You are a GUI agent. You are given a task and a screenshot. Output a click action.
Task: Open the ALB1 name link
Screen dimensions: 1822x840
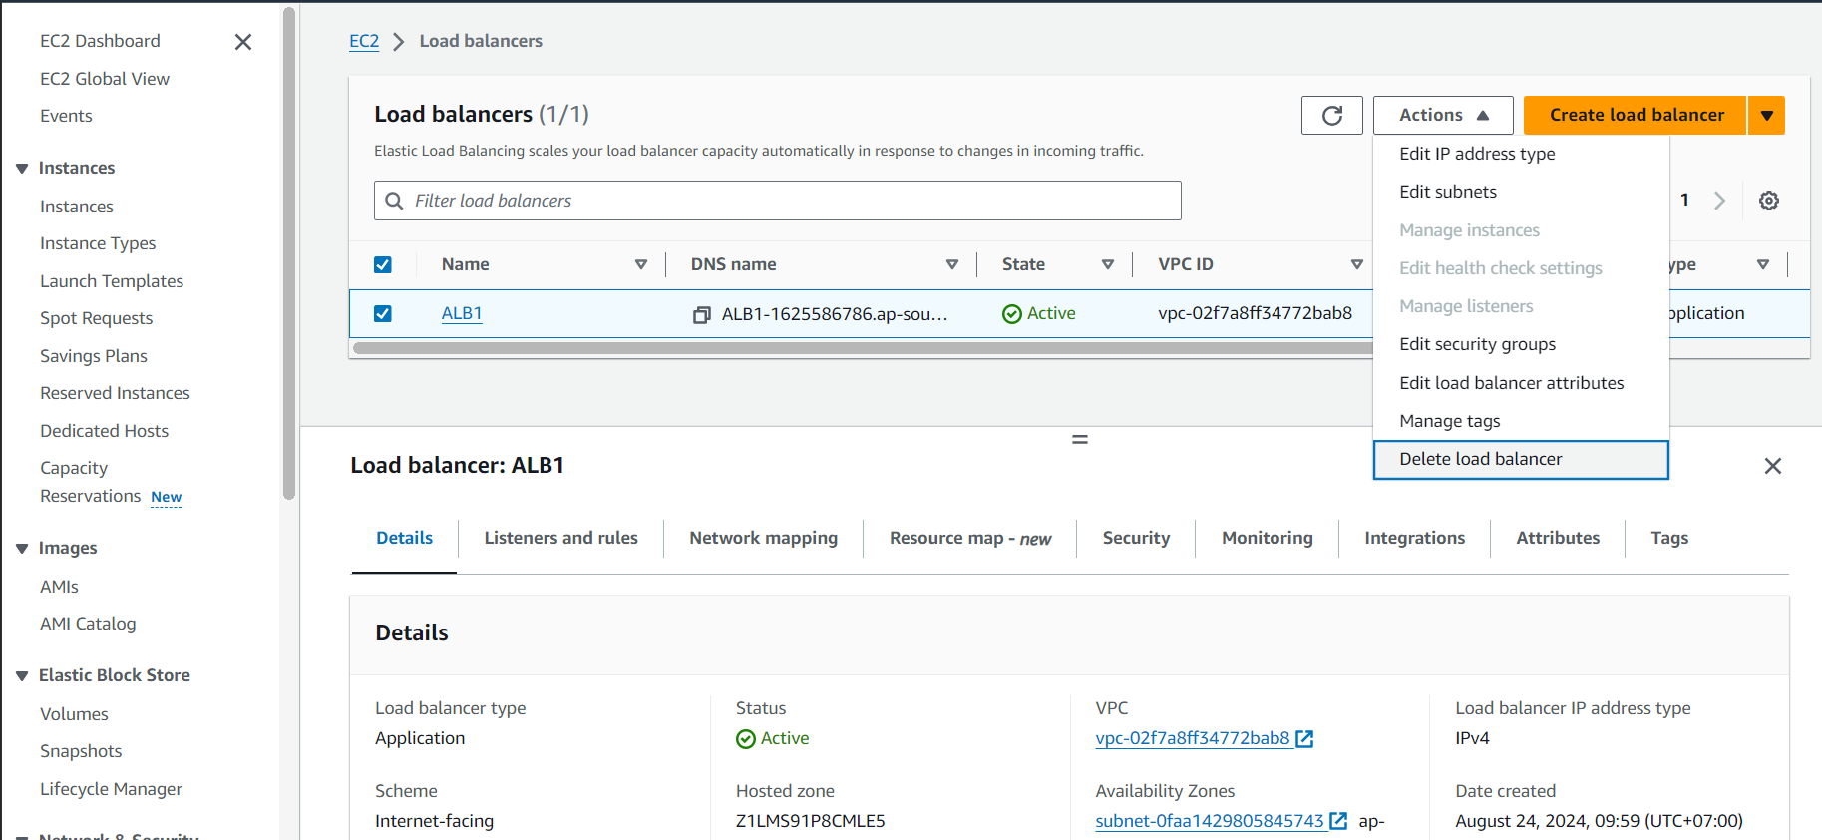point(462,313)
